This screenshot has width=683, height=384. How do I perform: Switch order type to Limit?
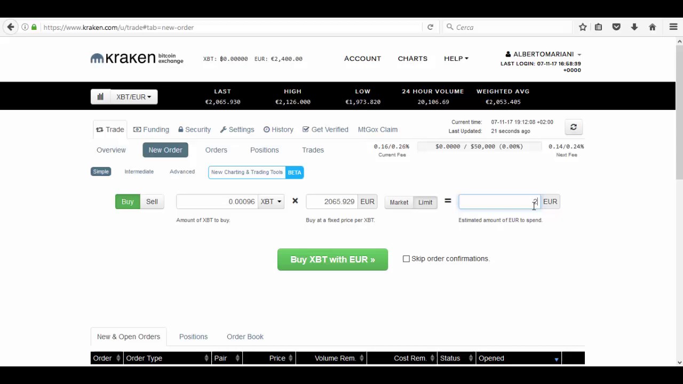point(425,202)
